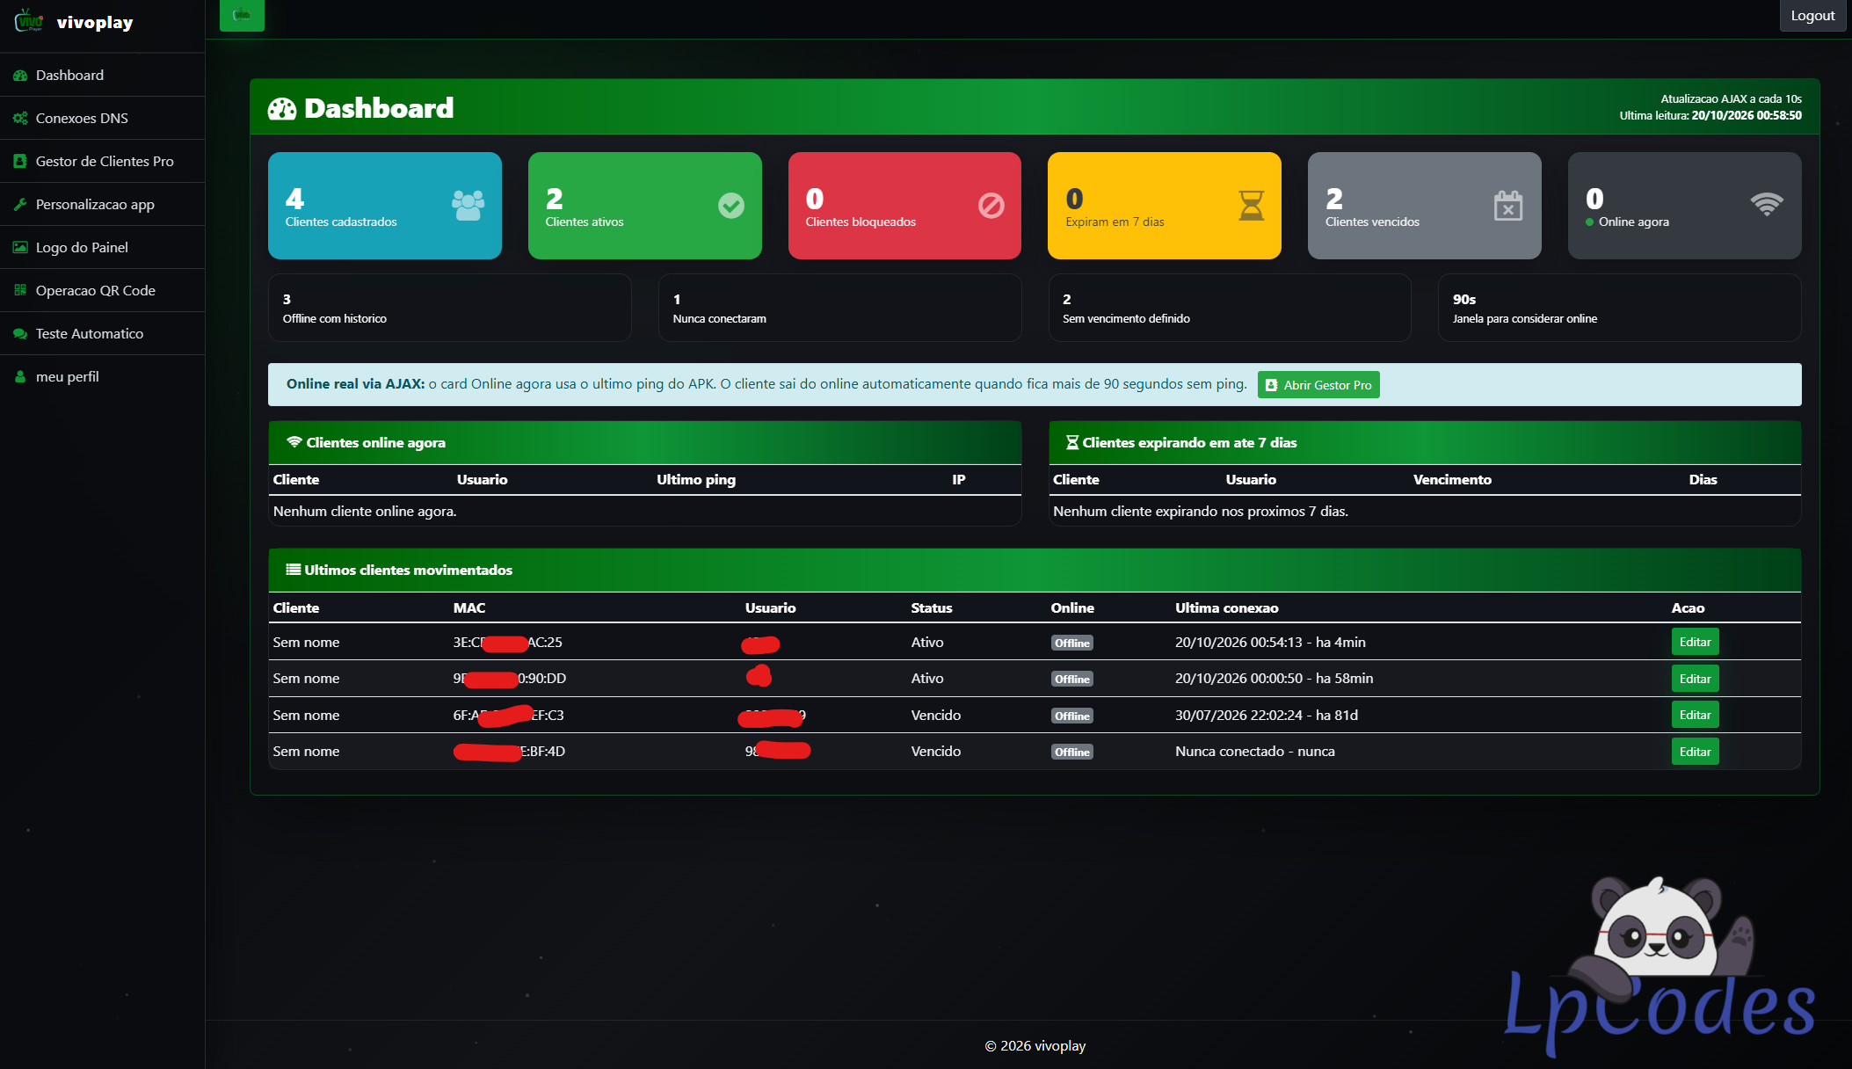Click the Personalizacao app wrench icon
Viewport: 1852px width, 1069px height.
(x=20, y=205)
